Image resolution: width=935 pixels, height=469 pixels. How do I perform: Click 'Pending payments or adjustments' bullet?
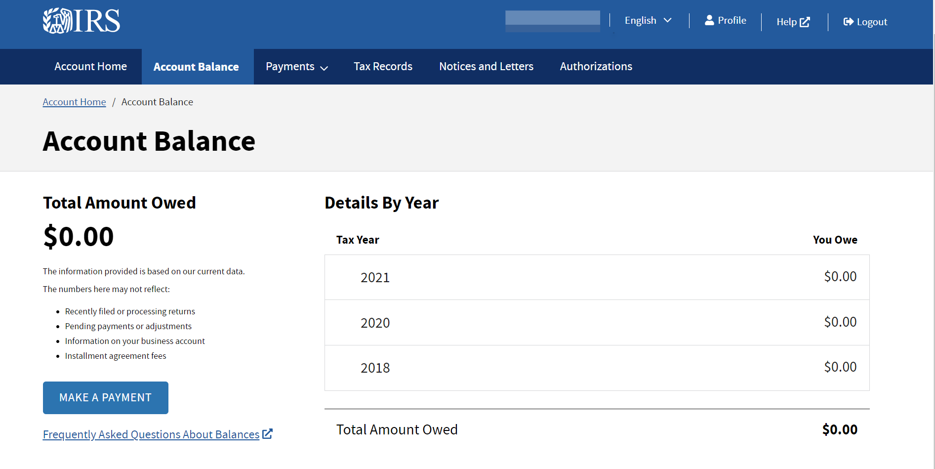(x=128, y=326)
